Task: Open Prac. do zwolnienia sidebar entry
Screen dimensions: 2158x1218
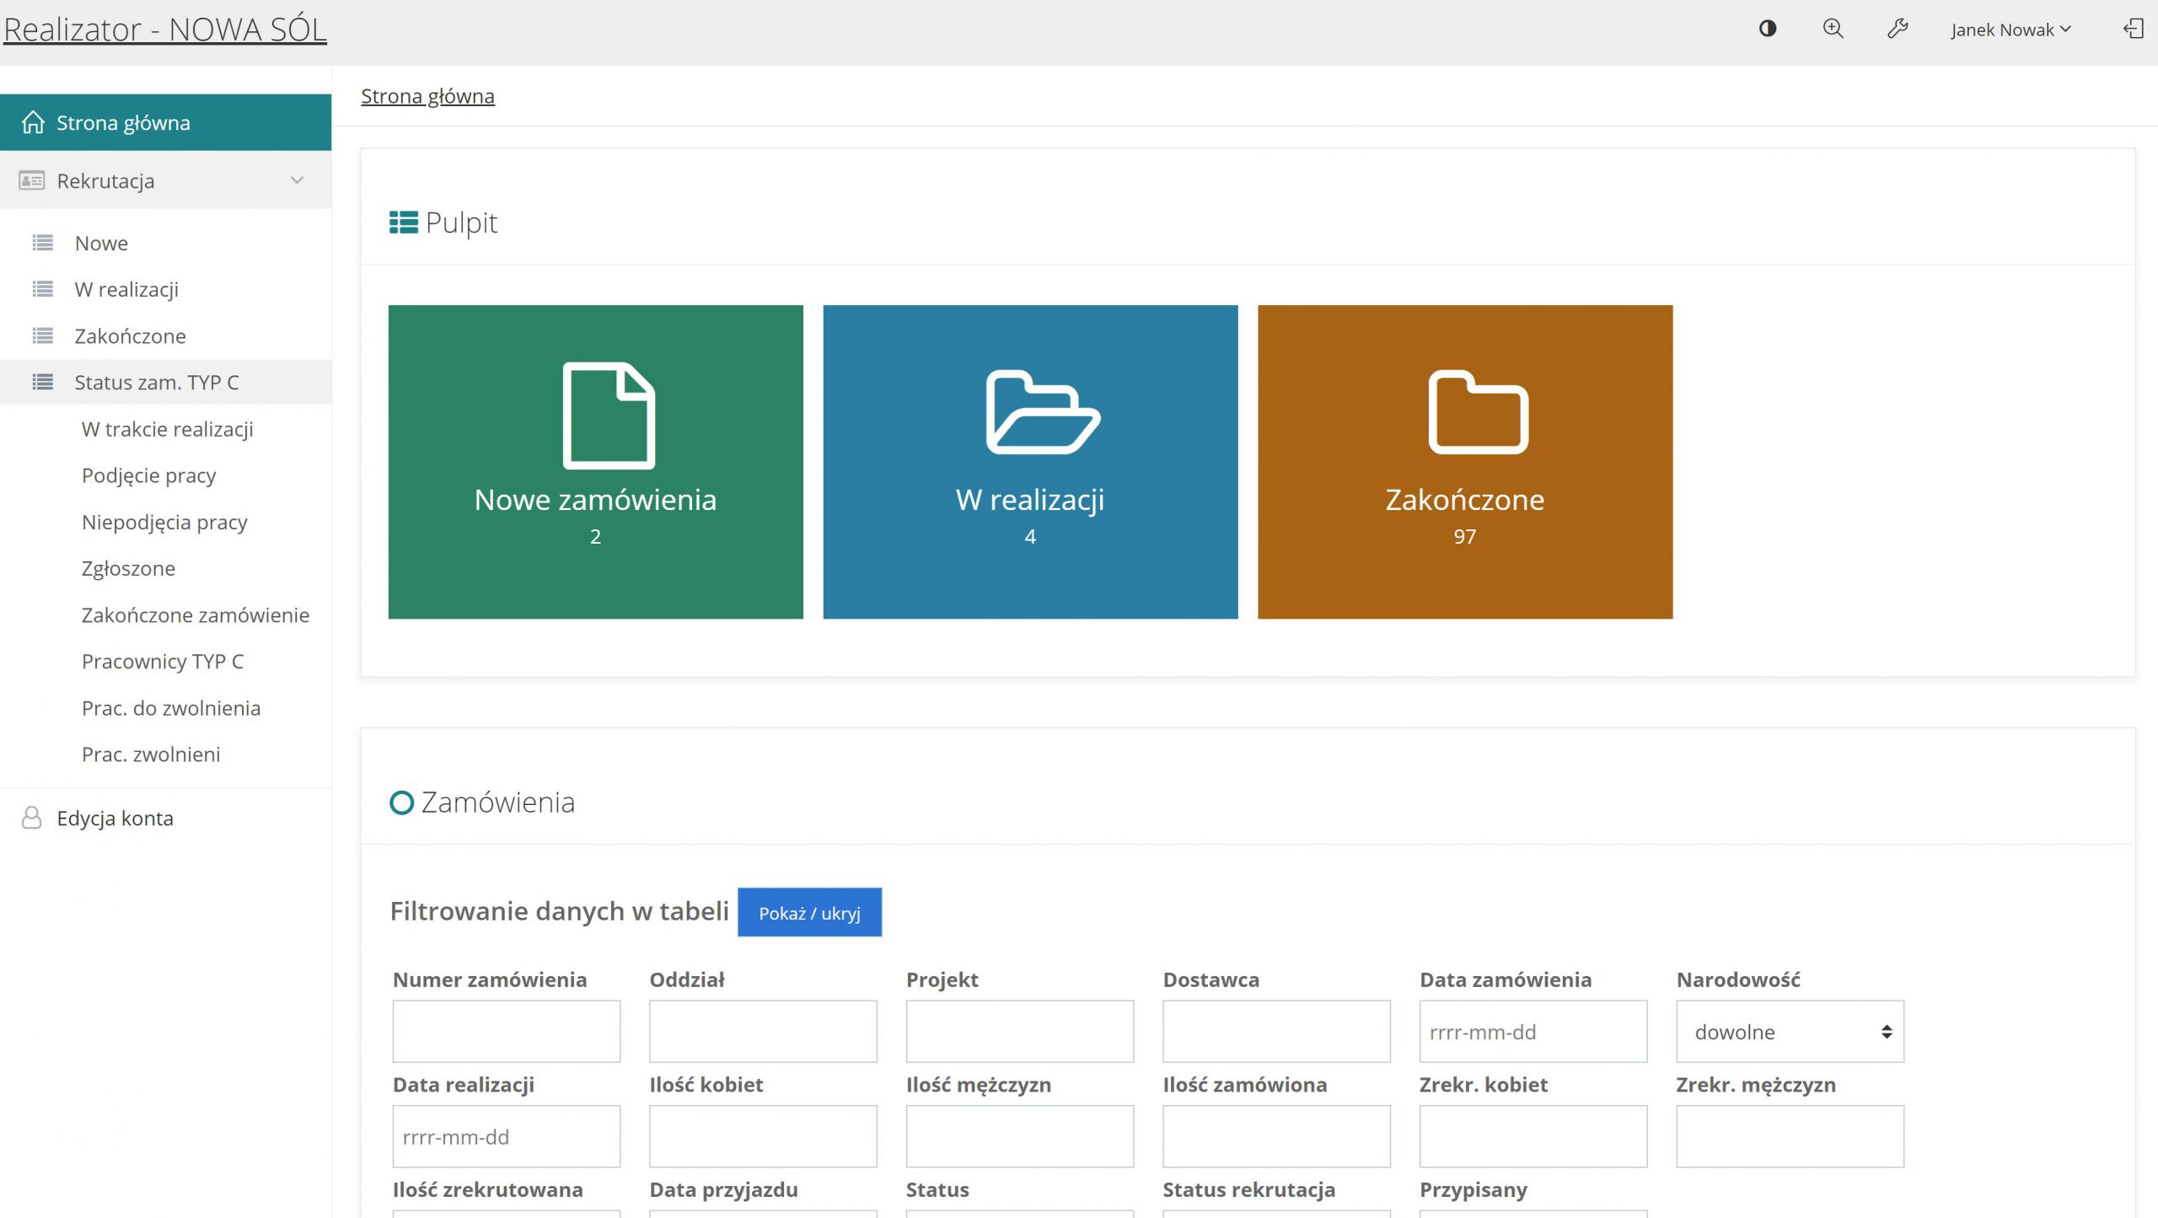Action: [171, 708]
